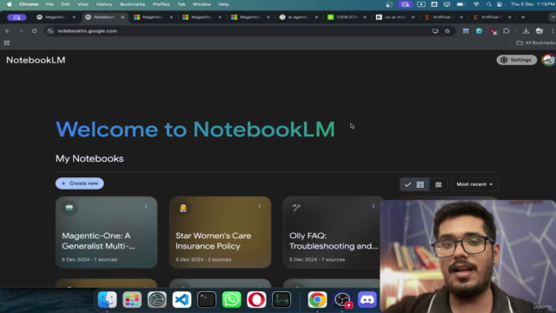Launch Visual Studio Code from Dock

click(x=182, y=300)
